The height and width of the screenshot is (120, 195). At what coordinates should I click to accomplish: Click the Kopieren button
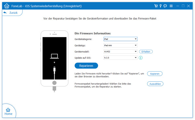click(x=155, y=74)
